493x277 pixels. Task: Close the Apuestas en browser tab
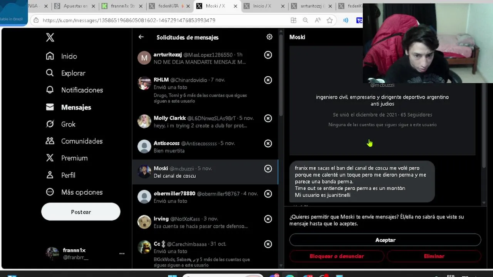point(93,6)
